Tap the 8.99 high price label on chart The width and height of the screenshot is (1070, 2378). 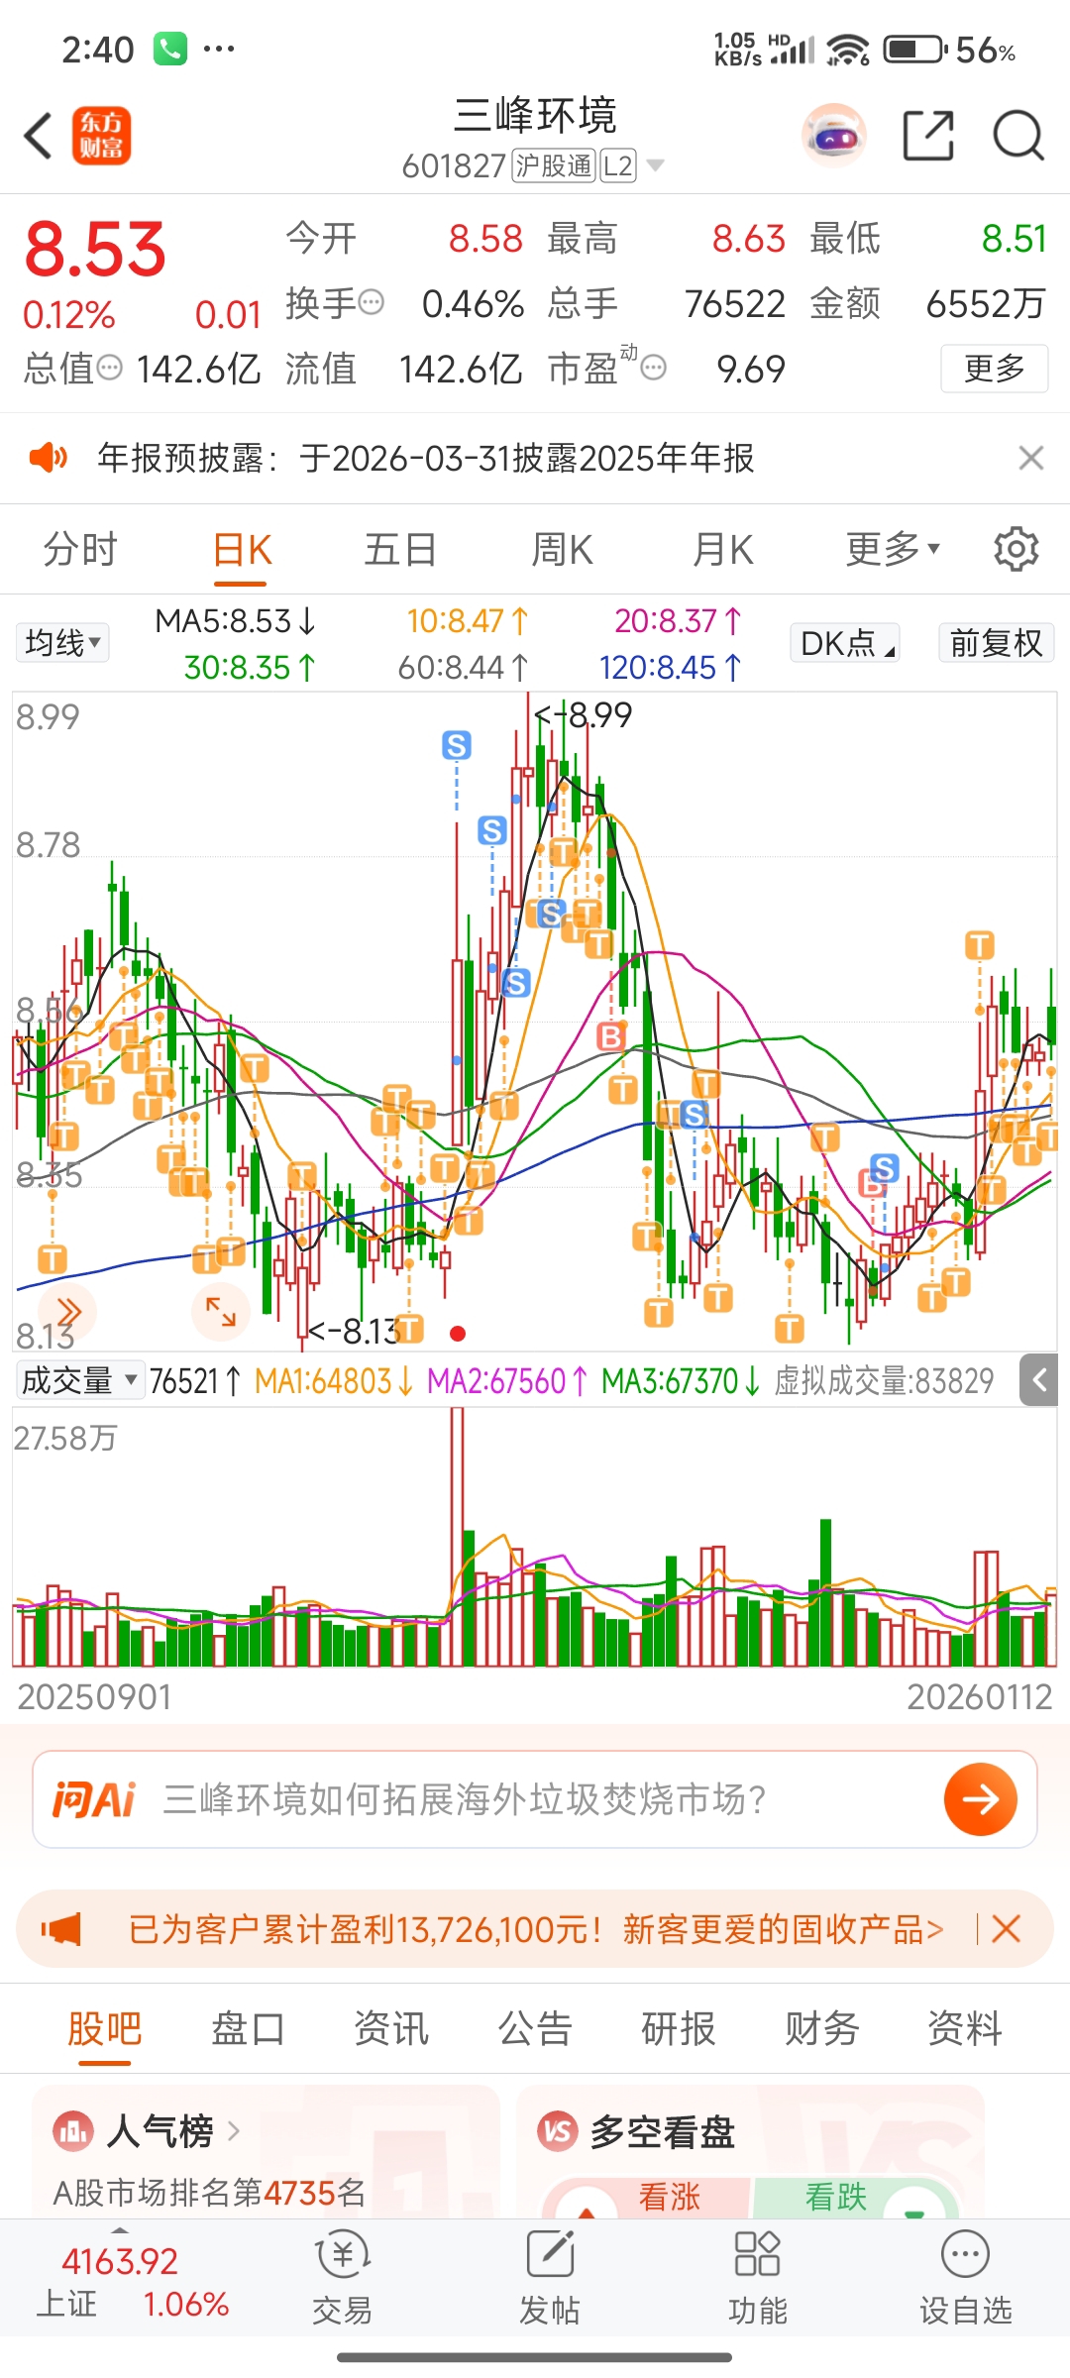click(x=584, y=714)
